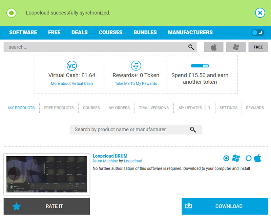Click the grey FREE filter button
The width and height of the screenshot is (271, 218).
pos(258,47)
